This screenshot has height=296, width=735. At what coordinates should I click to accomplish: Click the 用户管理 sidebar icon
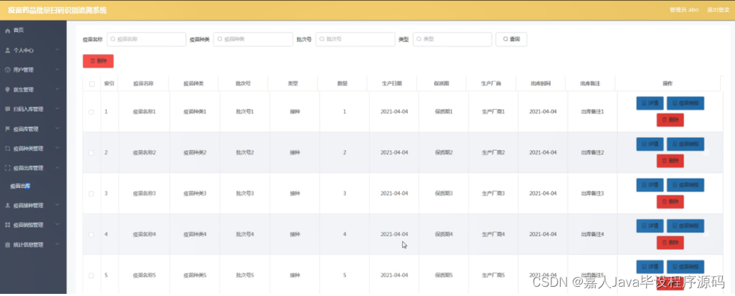(x=7, y=70)
